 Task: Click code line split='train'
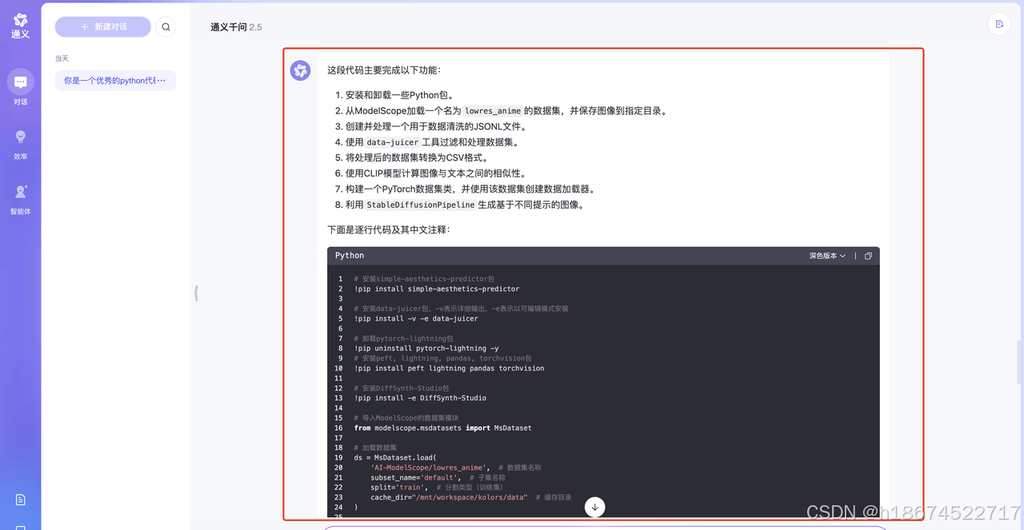[399, 488]
